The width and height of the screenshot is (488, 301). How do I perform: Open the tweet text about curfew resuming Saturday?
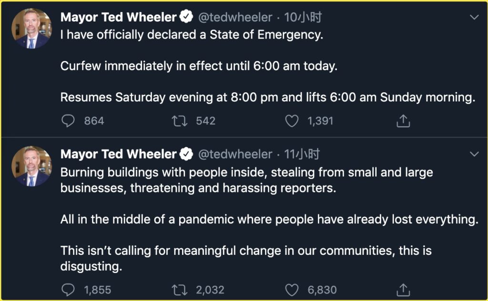267,97
